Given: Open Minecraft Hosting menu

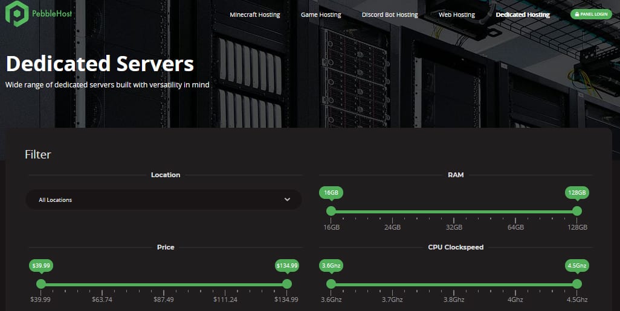Looking at the screenshot, I should coord(254,14).
